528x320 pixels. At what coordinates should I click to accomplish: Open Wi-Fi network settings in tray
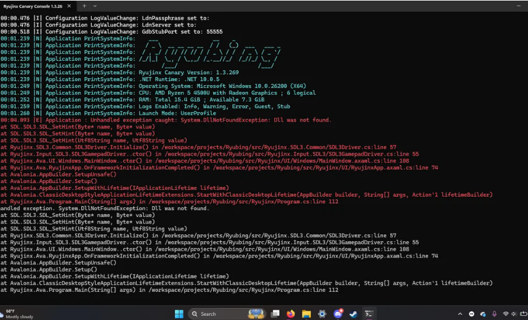pos(506,314)
